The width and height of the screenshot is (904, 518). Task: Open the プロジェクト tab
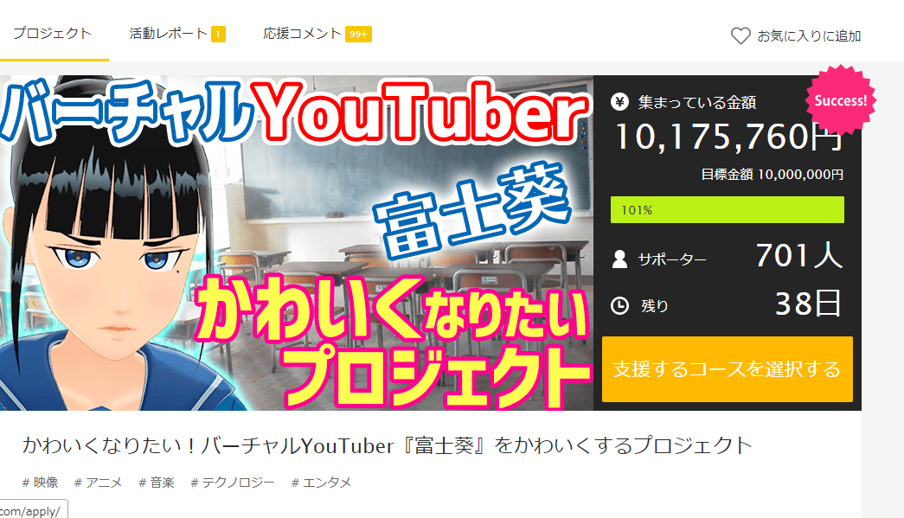(x=53, y=34)
